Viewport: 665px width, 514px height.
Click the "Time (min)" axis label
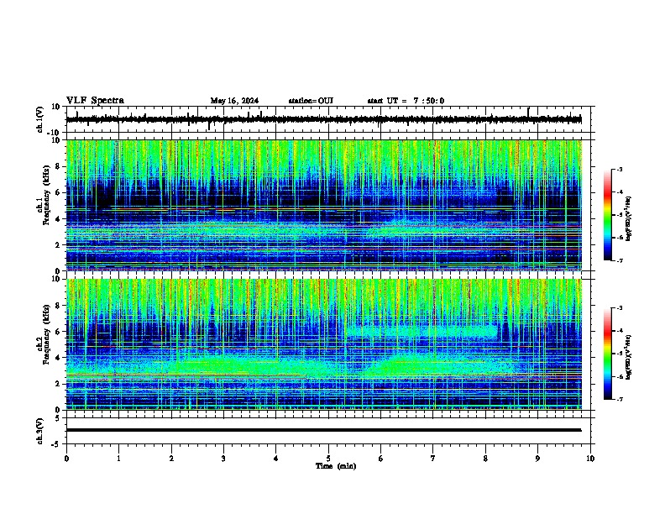coord(336,466)
